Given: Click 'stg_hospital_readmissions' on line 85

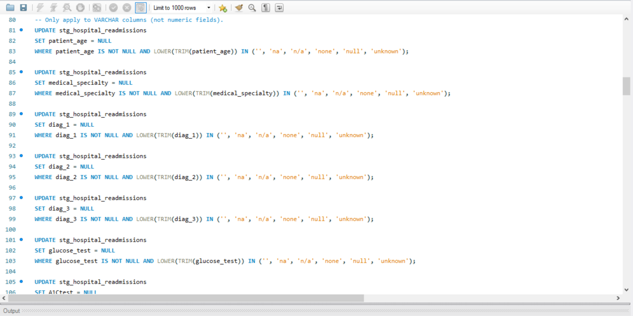Looking at the screenshot, I should click(103, 72).
